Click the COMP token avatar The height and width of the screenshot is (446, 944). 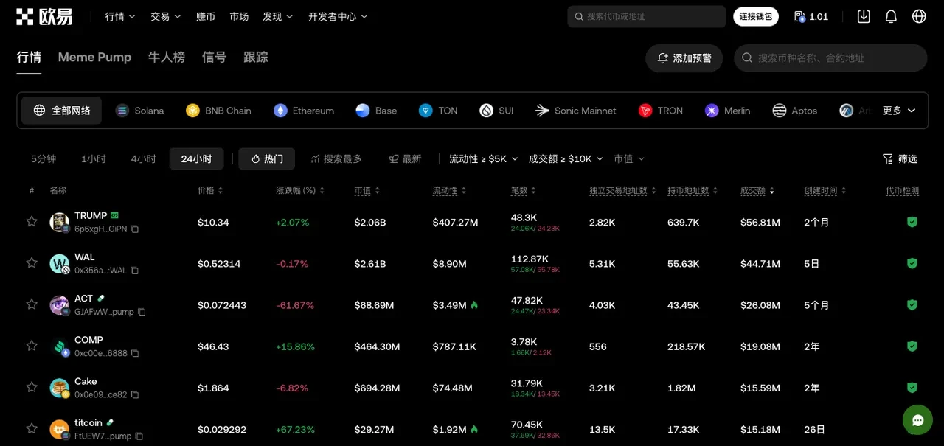[60, 346]
